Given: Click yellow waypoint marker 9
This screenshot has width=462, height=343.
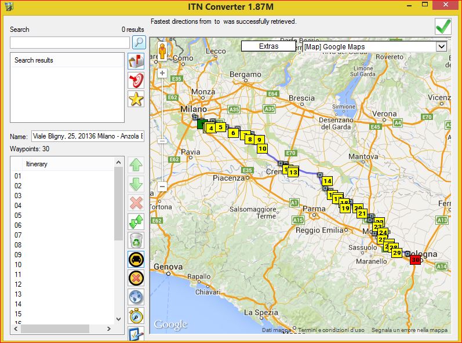Looking at the screenshot, I should 259,140.
